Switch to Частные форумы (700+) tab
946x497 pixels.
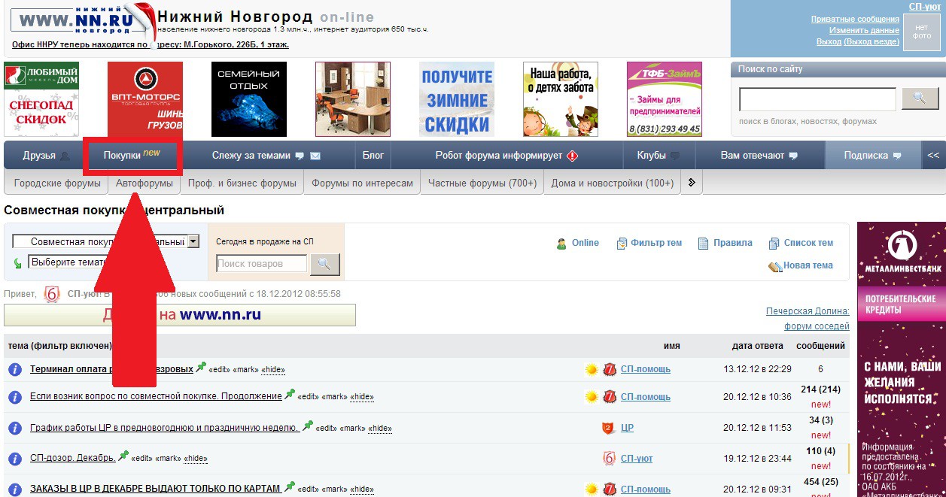(482, 183)
